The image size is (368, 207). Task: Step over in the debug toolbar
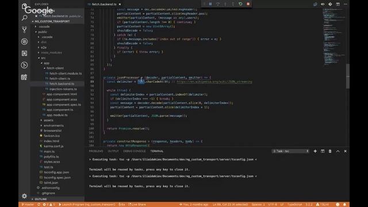click(x=218, y=4)
